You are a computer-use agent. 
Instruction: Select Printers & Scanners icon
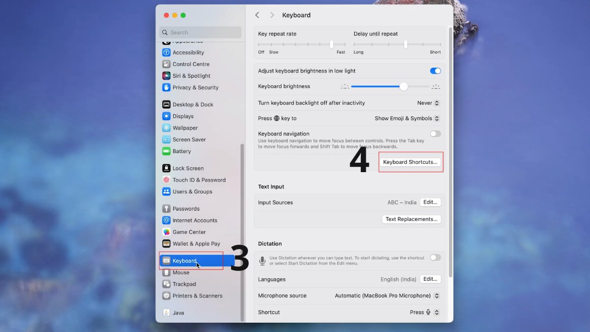(x=166, y=296)
